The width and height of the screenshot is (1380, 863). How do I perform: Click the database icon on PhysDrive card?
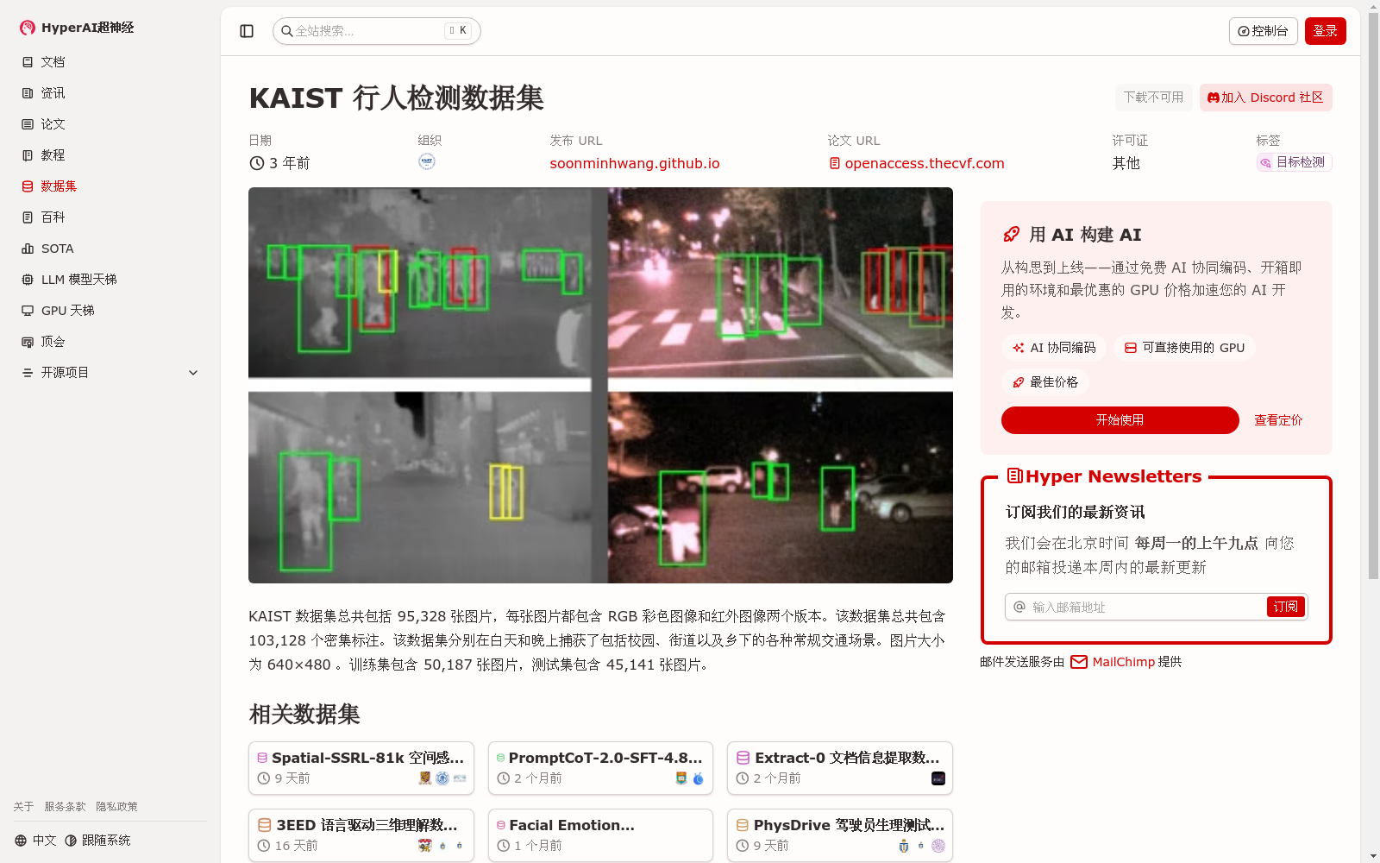tap(742, 825)
